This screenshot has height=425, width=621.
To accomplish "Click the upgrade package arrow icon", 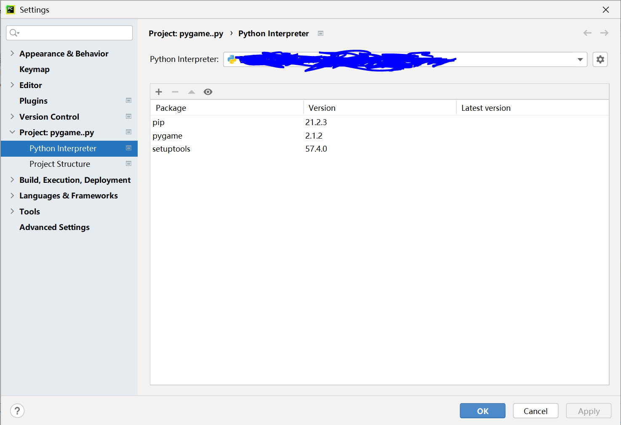I will pos(192,92).
